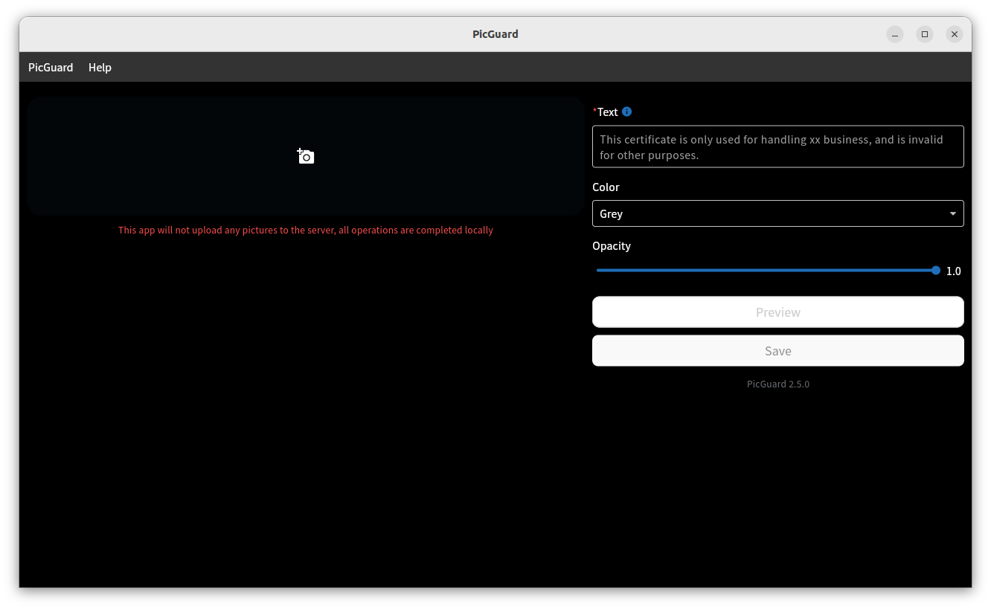Click the watermark Text input field
Image resolution: width=991 pixels, height=609 pixels.
point(777,146)
